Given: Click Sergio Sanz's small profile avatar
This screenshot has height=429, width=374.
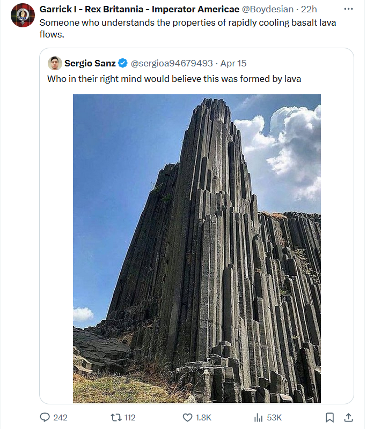Looking at the screenshot, I should [55, 63].
